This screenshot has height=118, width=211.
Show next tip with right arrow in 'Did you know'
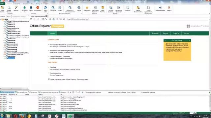(190, 40)
